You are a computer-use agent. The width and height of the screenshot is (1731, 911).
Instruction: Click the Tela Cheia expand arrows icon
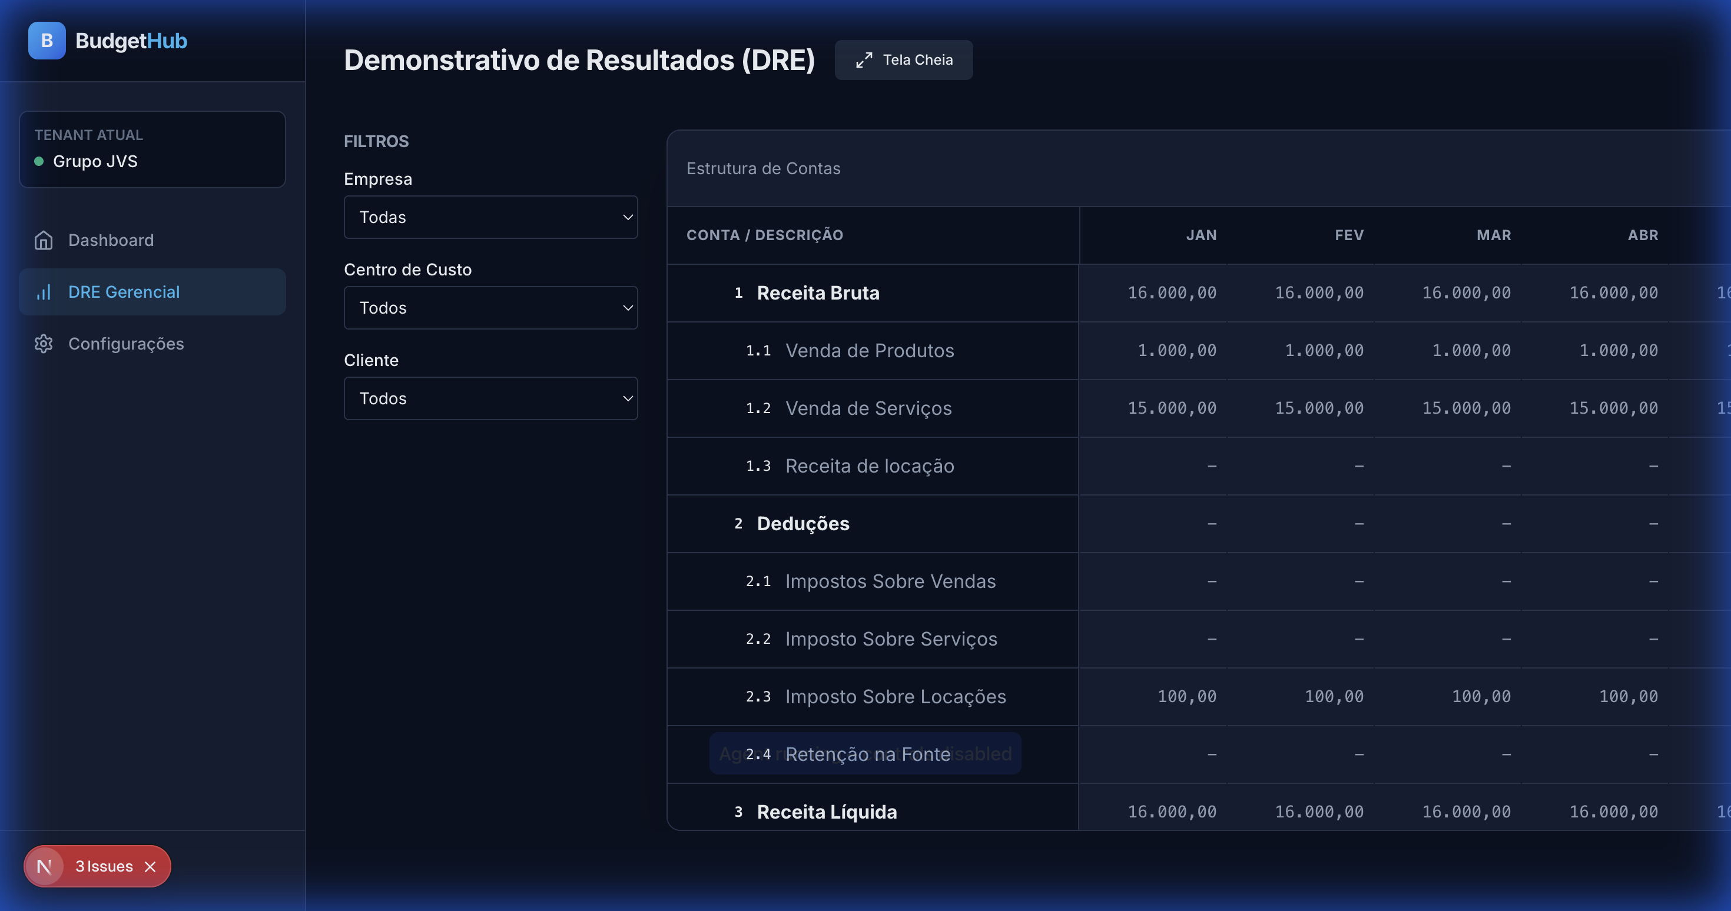(864, 61)
